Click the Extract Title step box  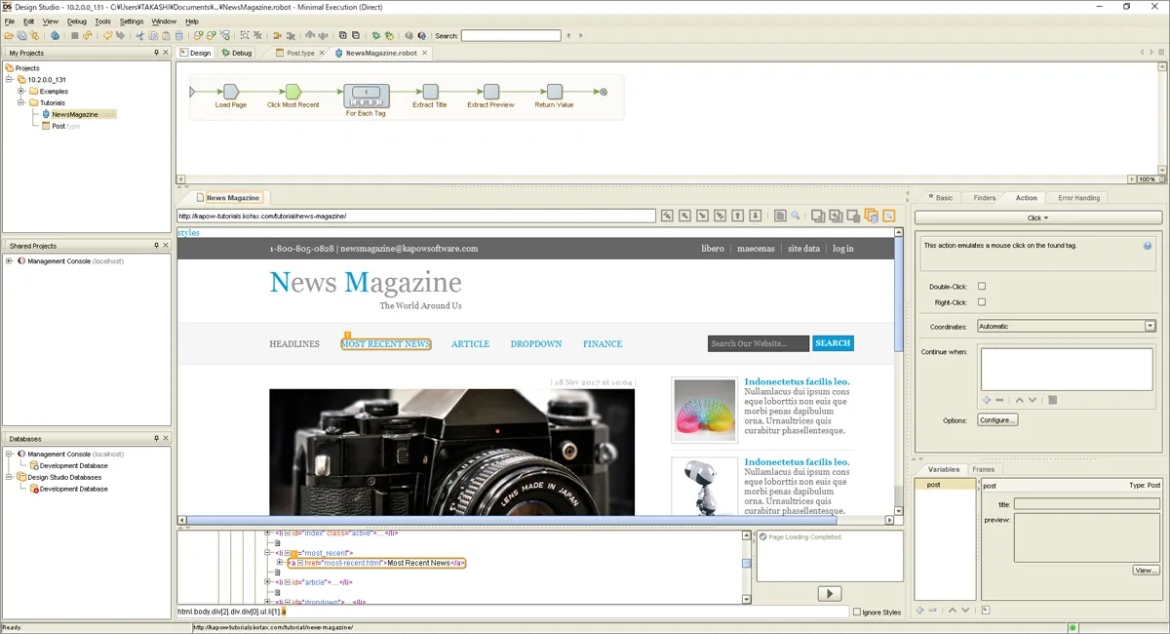[430, 92]
